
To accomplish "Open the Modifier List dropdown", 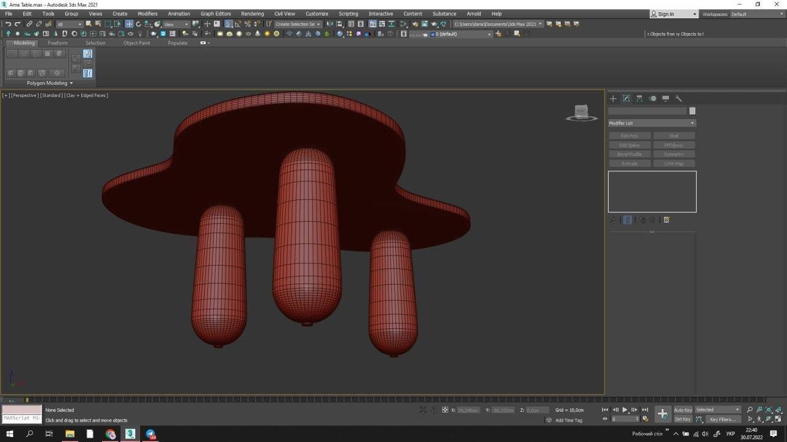I will (652, 123).
